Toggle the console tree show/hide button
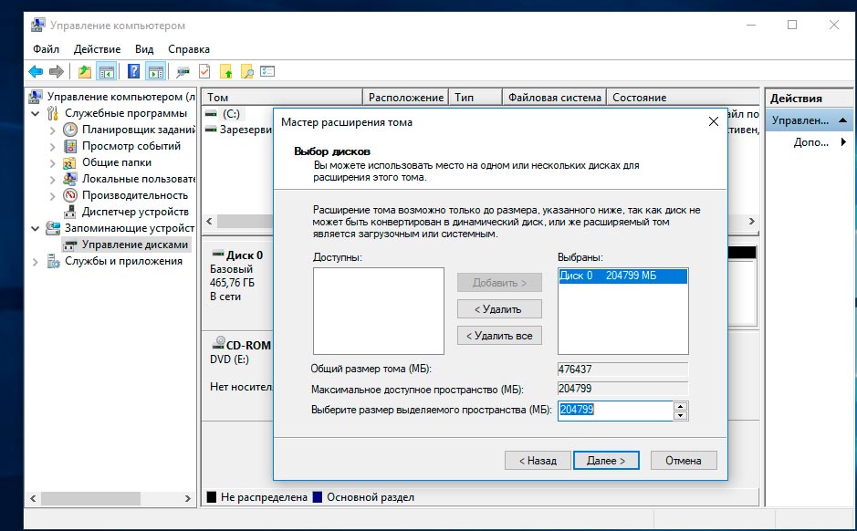Image resolution: width=857 pixels, height=531 pixels. tap(107, 71)
